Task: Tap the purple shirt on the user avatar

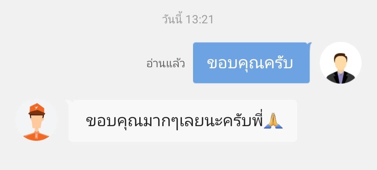Action: pyautogui.click(x=340, y=77)
